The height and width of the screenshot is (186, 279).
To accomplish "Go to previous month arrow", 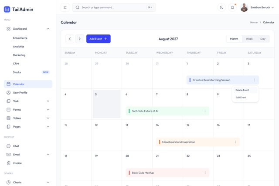I will coord(70,39).
